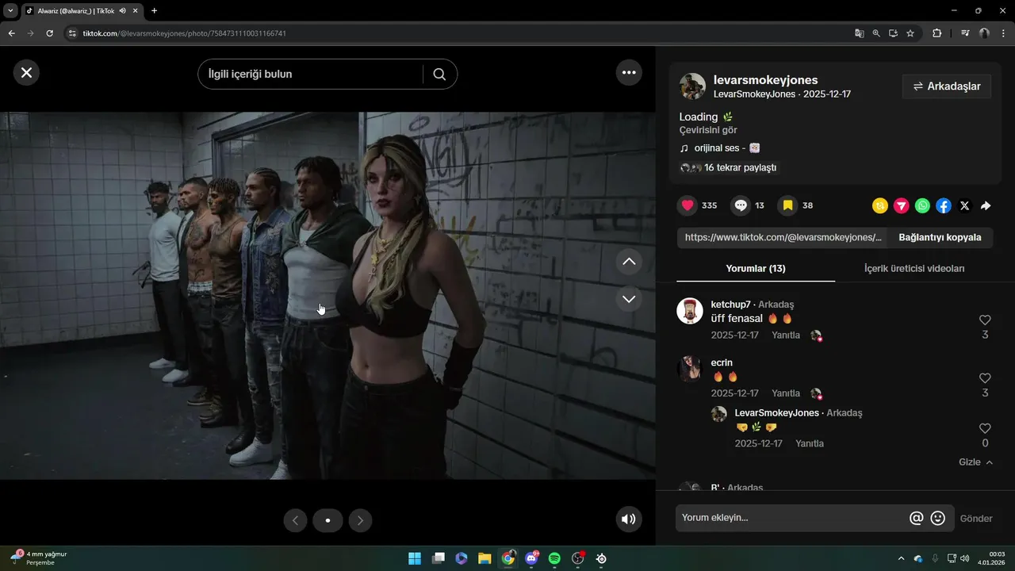This screenshot has width=1015, height=571.
Task: Collapse replies with Gizle
Action: (975, 462)
